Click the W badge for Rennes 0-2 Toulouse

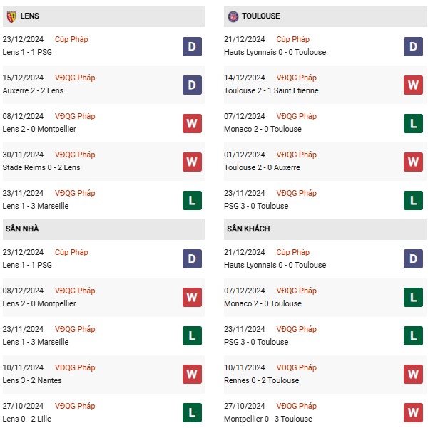click(413, 375)
